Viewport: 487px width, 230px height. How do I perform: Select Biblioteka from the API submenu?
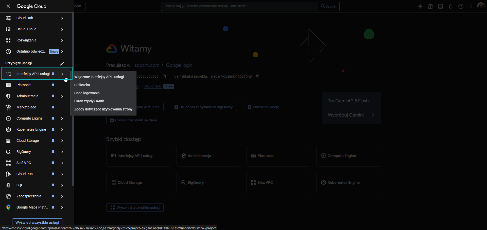pyautogui.click(x=82, y=85)
